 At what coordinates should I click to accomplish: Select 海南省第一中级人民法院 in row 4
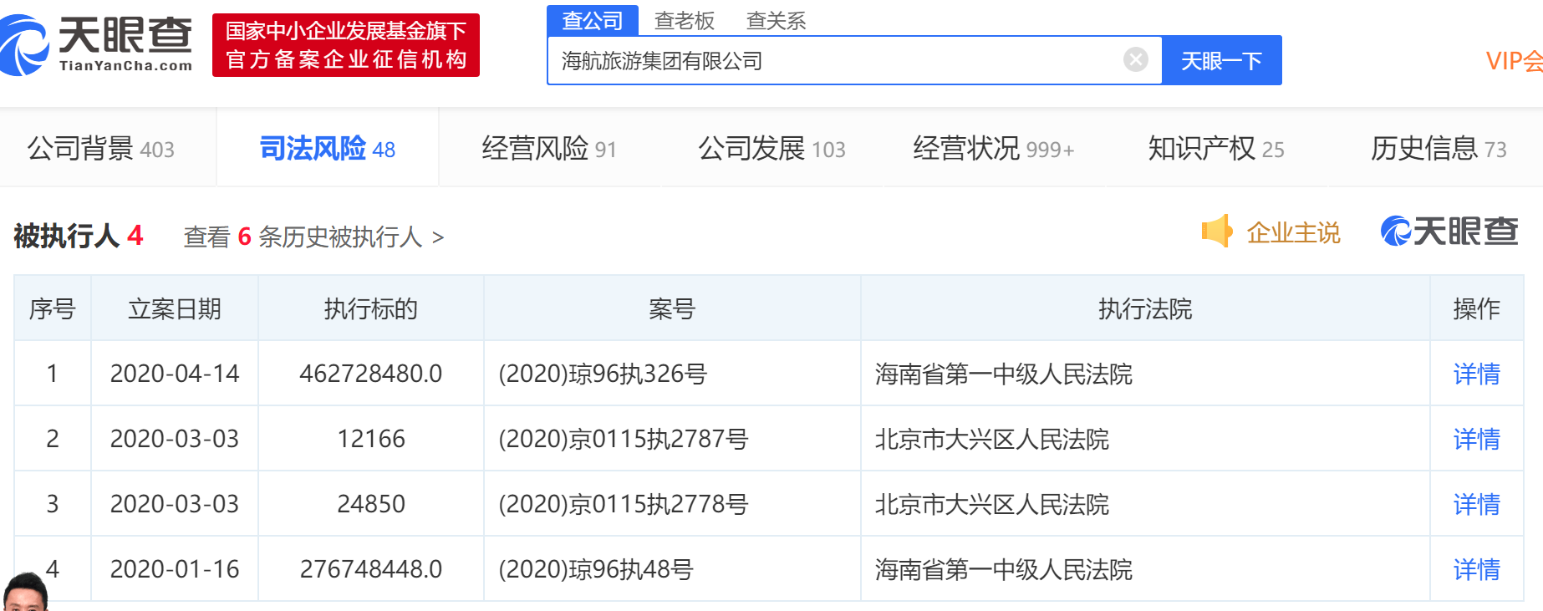1003,569
